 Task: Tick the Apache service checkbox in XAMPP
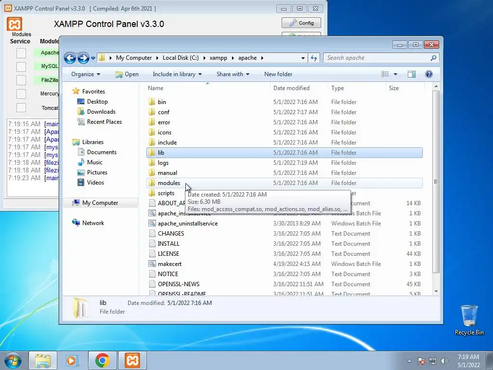point(21,53)
